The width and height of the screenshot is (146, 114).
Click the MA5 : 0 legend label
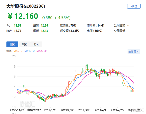coord(18,51)
